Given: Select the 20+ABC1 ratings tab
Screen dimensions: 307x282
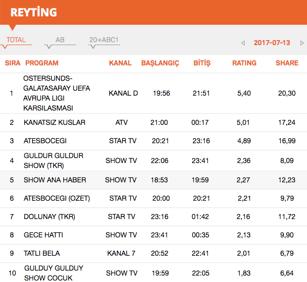Looking at the screenshot, I should 104,40.
